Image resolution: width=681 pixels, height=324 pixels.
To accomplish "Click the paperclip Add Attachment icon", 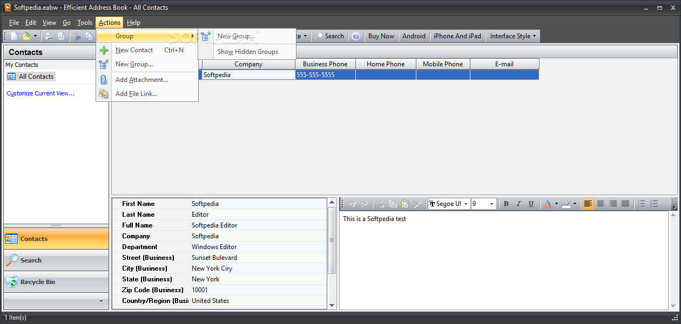I will (104, 80).
